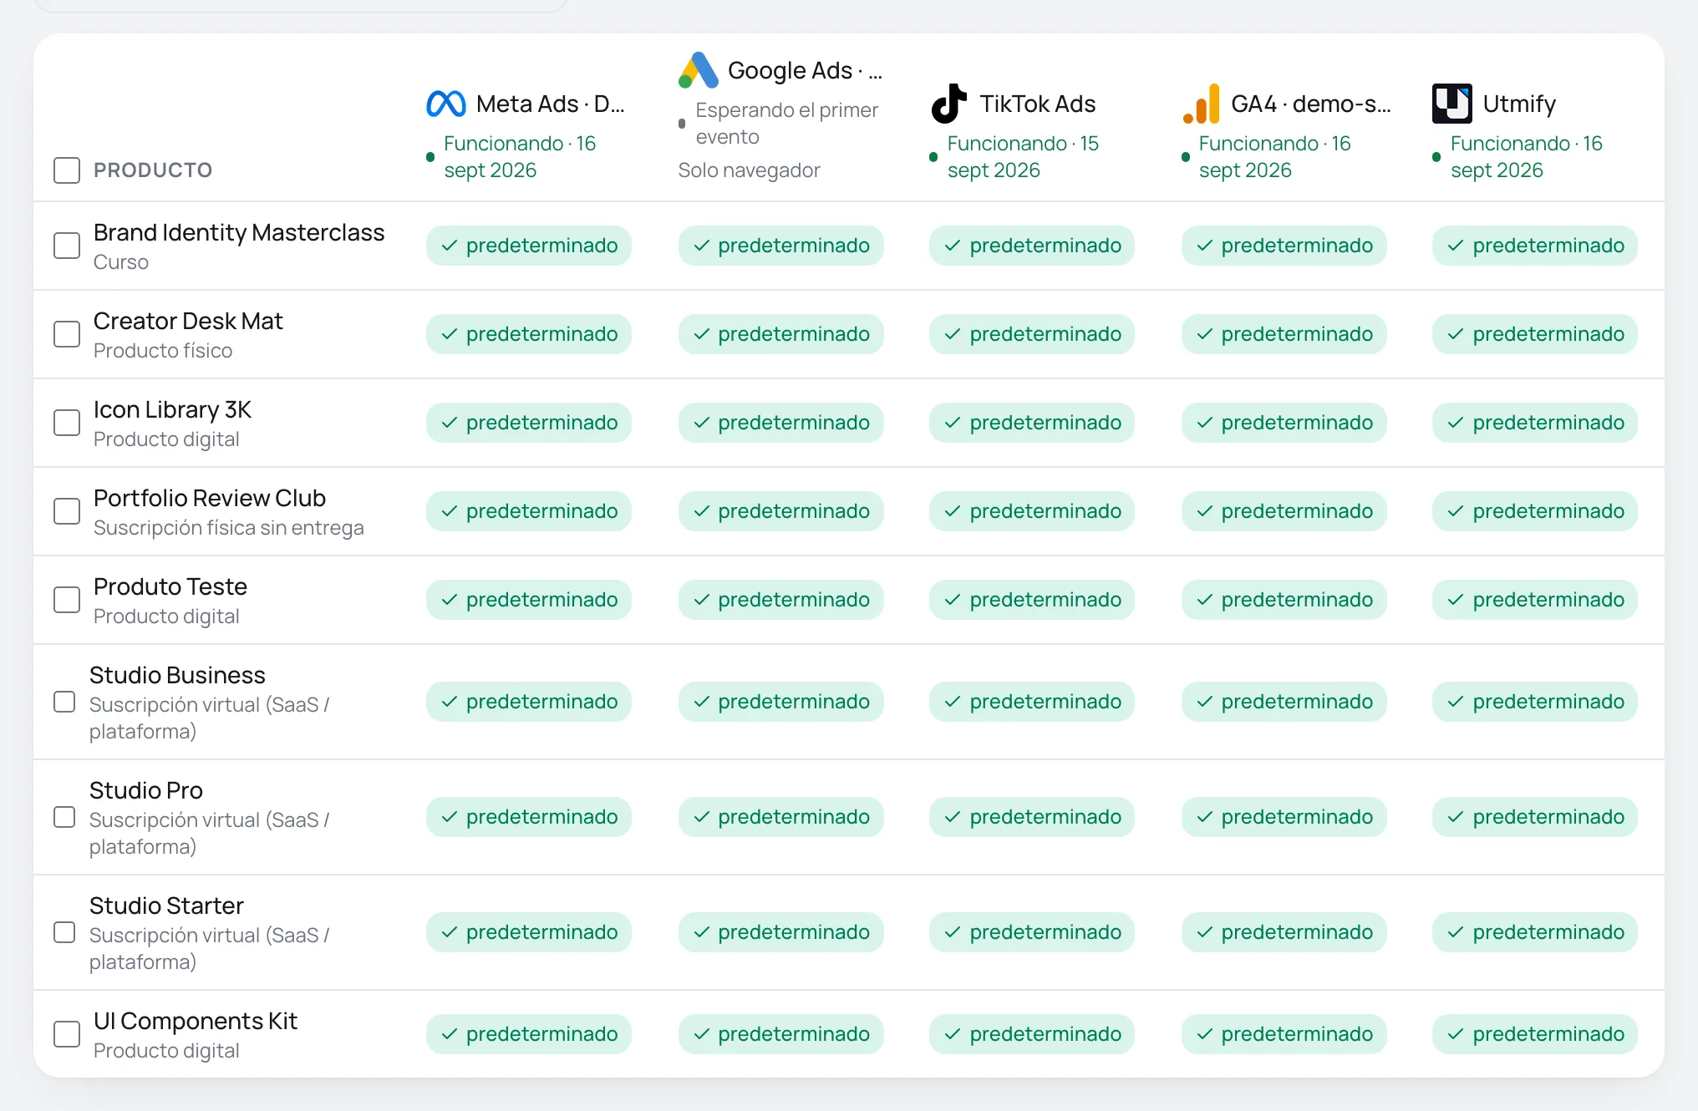1698x1111 pixels.
Task: Click Meta Ads predeterminado for Studio Pro
Action: click(x=529, y=817)
